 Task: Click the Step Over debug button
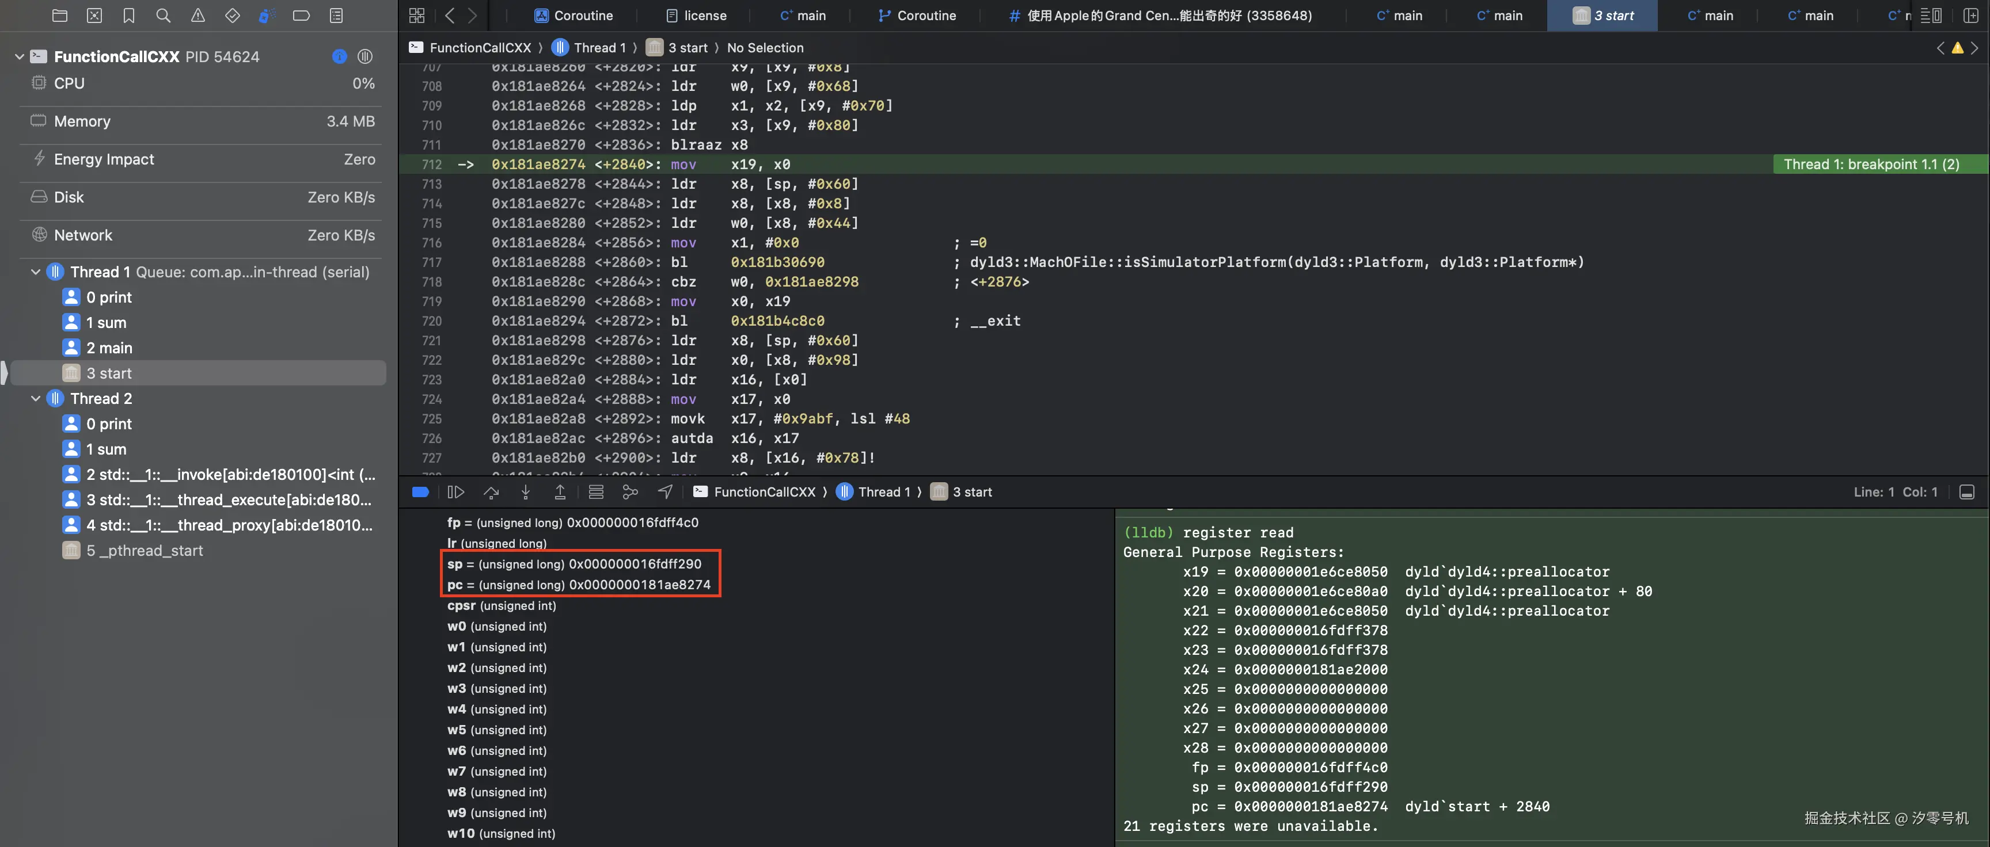491,492
